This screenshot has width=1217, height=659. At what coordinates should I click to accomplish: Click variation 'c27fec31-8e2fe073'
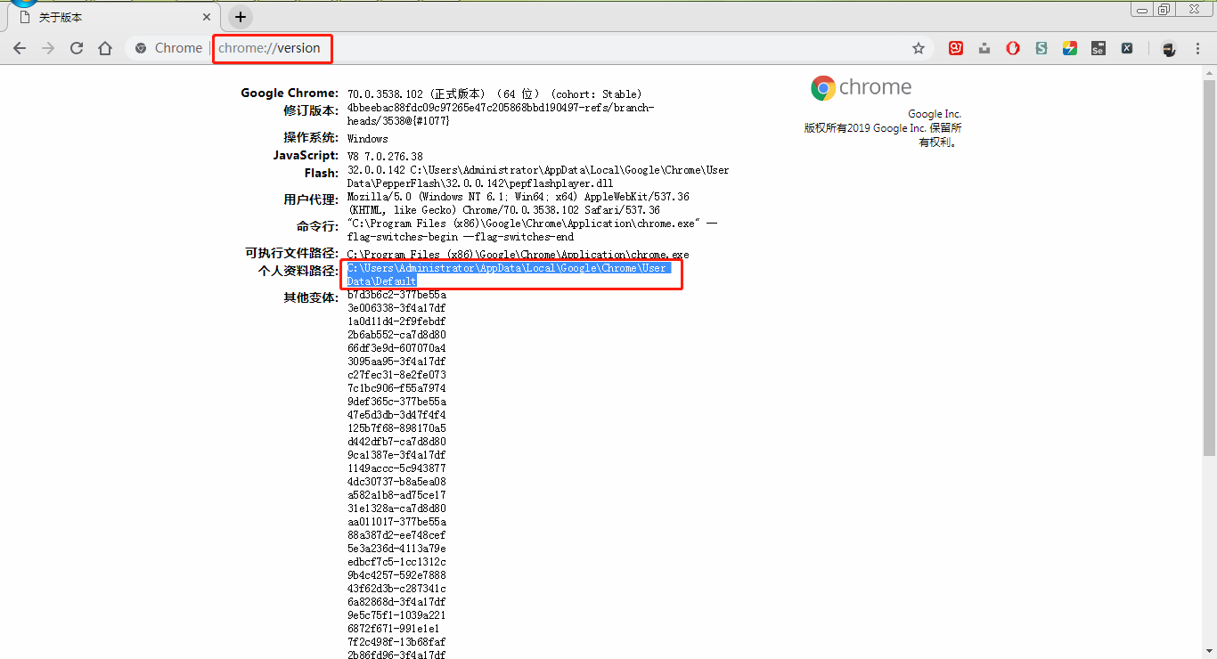(396, 375)
